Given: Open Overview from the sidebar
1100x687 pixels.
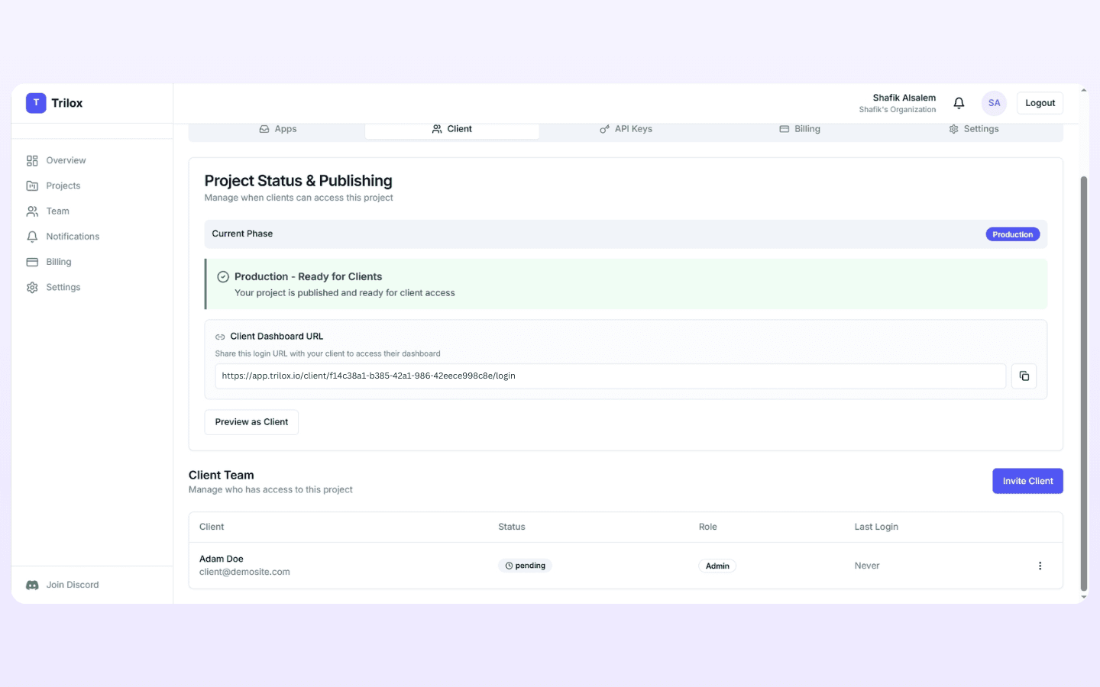Looking at the screenshot, I should [66, 160].
